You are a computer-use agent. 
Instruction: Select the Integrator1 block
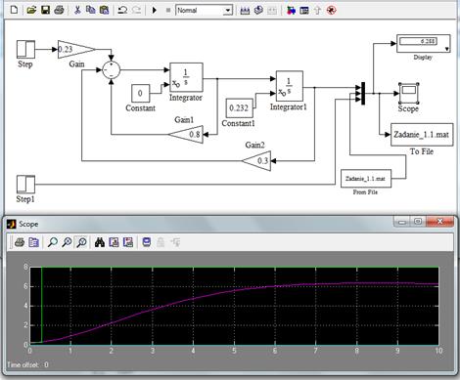(290, 86)
